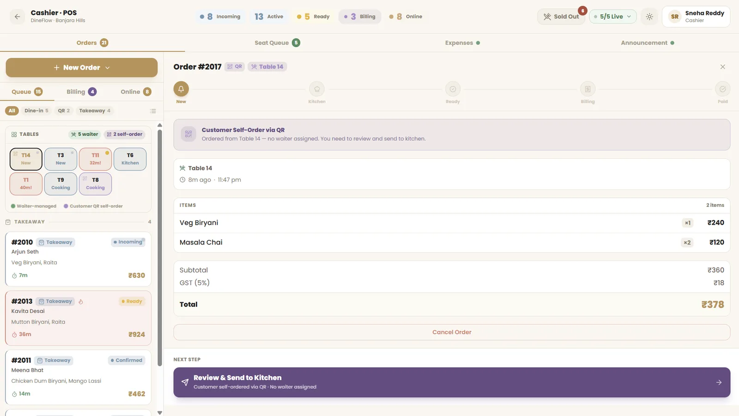Select the Online sub-tab
739x416 pixels.
click(136, 92)
